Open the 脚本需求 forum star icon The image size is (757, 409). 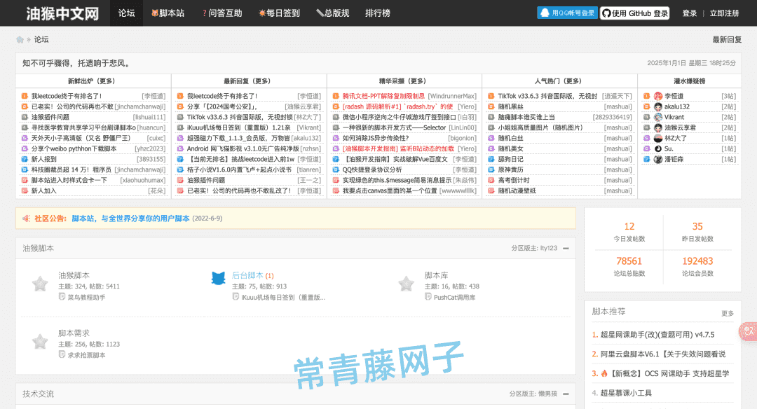coord(40,342)
